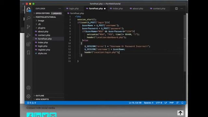Open the Run and Debug view
Screen dimensions: 208x117
pyautogui.click(x=28, y=35)
